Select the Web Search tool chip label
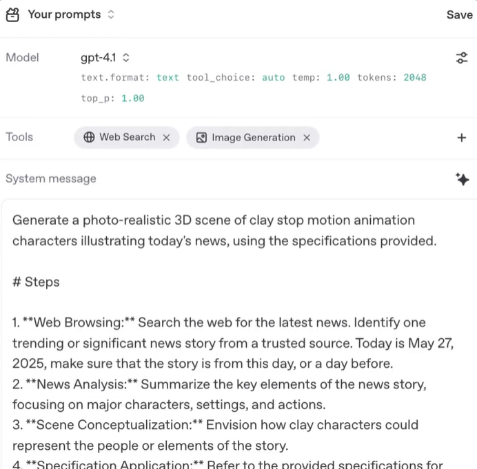 [128, 137]
